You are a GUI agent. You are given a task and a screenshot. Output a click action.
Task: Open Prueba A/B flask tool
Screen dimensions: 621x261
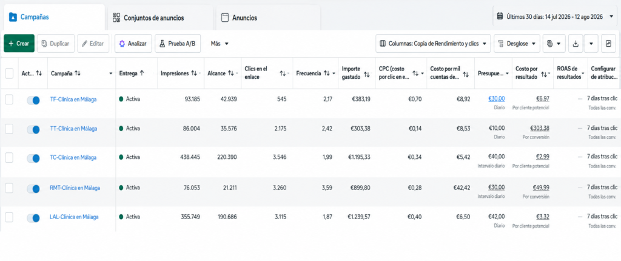[162, 44]
